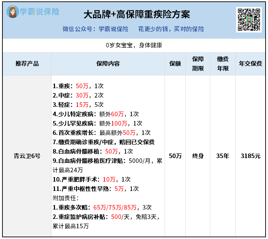The height and width of the screenshot is (239, 268).
Task: Click the 35年 payment term cell
Action: pos(223,156)
